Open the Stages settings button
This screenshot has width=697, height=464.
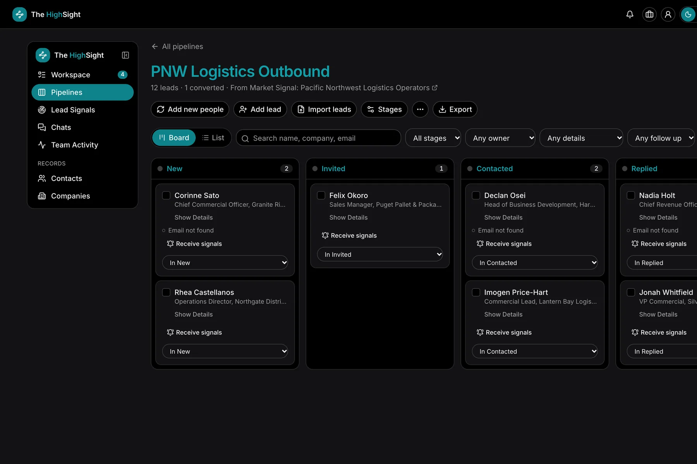tap(384, 109)
